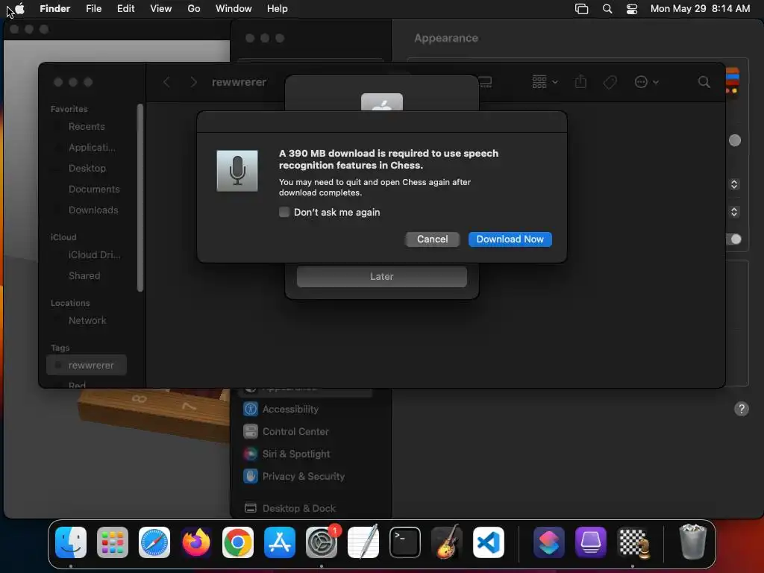Image resolution: width=764 pixels, height=573 pixels.
Task: Launch Safari from the Dock
Action: click(x=154, y=542)
